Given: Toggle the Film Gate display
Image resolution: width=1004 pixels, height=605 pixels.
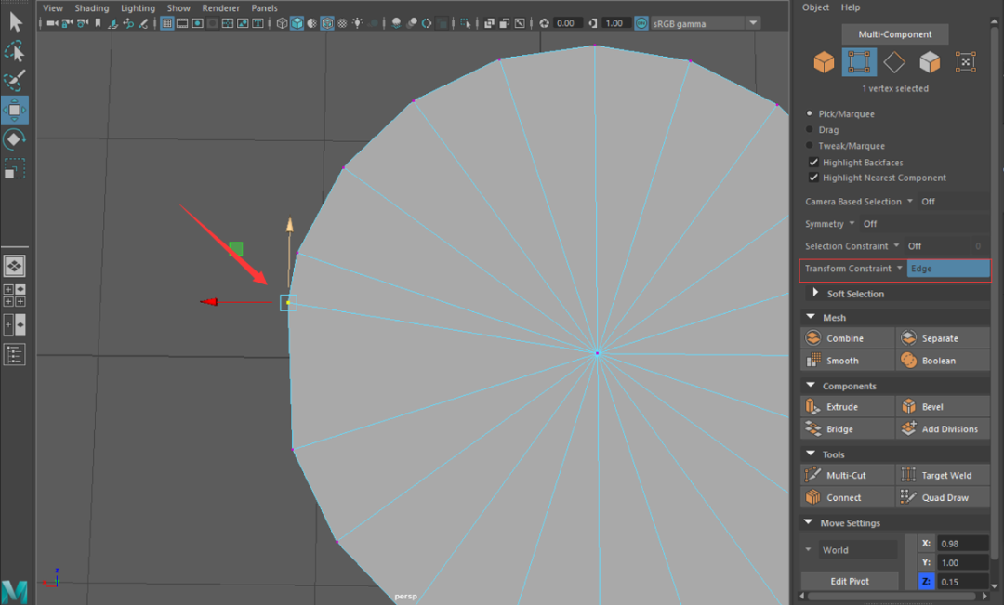Looking at the screenshot, I should (182, 23).
